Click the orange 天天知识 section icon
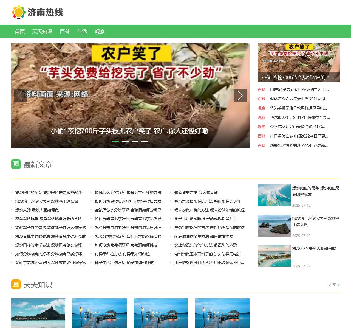Image resolution: width=351 pixels, height=328 pixels. pos(16,284)
